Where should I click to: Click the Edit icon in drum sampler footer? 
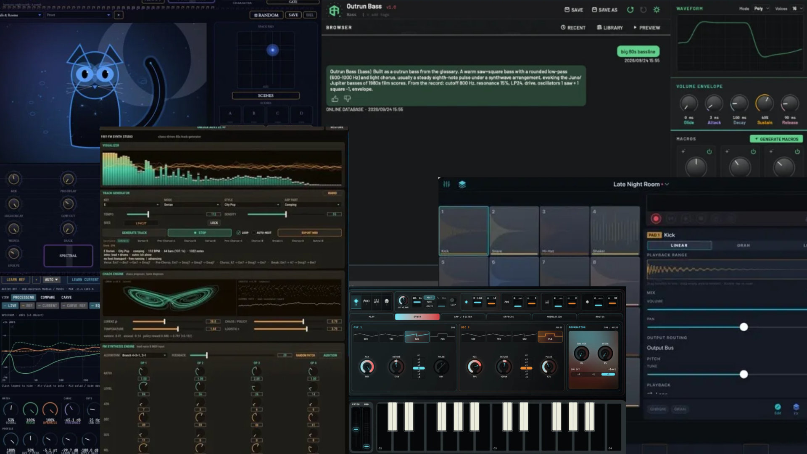click(778, 408)
